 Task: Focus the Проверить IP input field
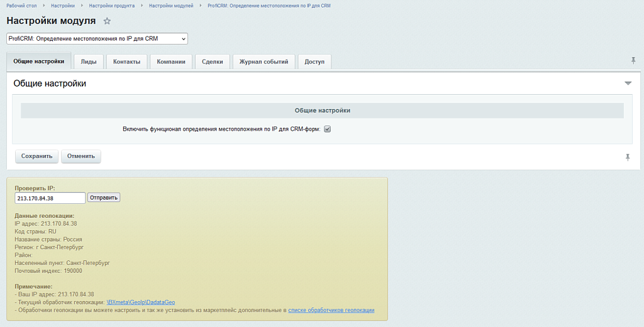(x=50, y=198)
